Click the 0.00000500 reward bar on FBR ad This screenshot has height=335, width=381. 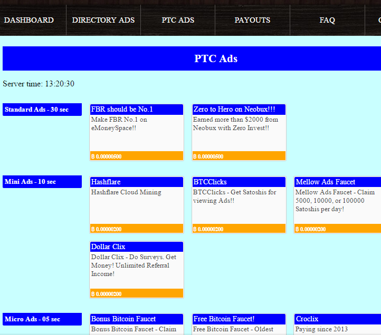click(x=137, y=156)
